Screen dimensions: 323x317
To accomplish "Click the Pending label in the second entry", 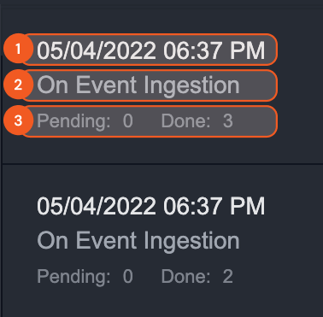I will 73,277.
